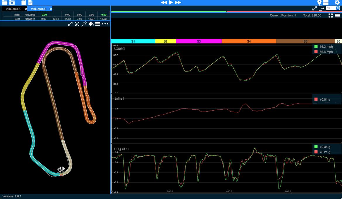Click the SD card import icon

23,3
